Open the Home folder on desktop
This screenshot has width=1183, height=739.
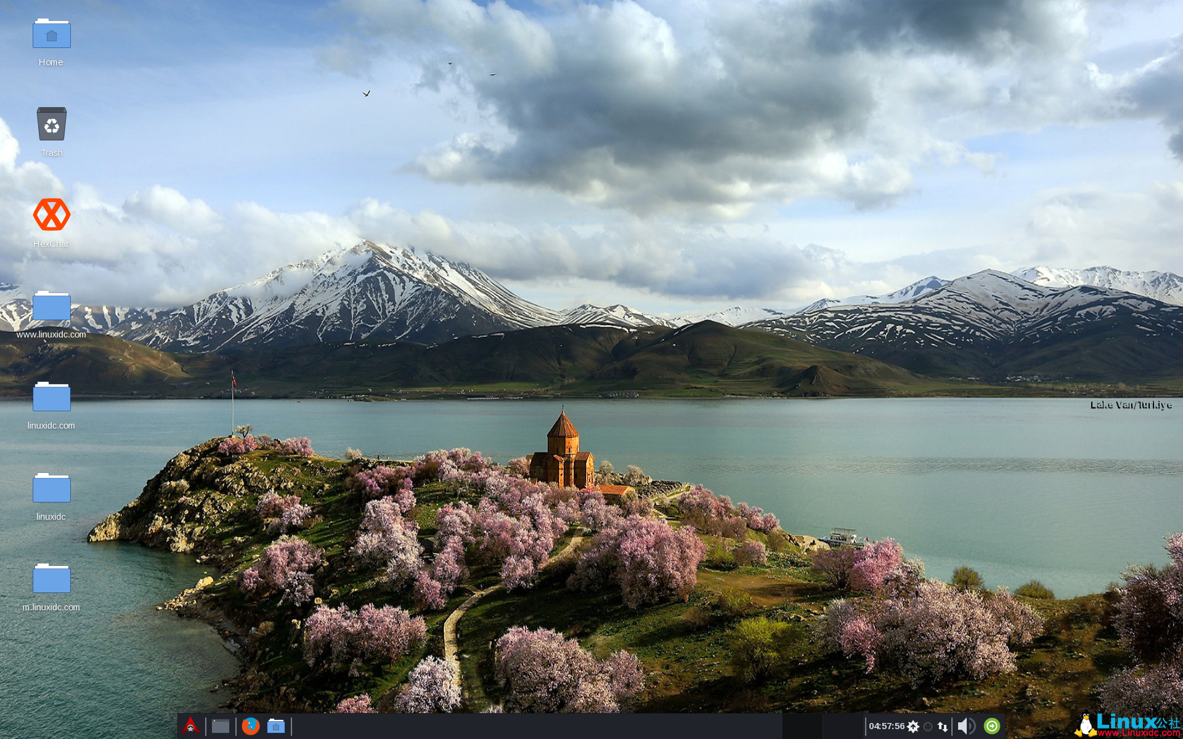(x=52, y=34)
